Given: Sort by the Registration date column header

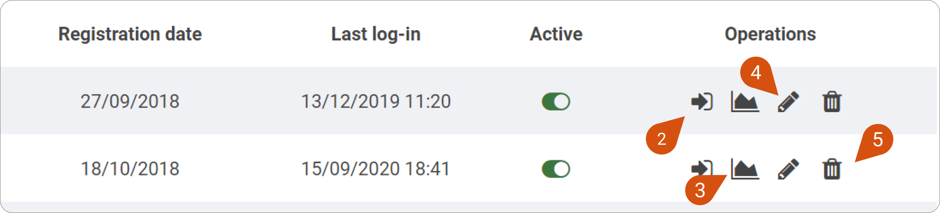Looking at the screenshot, I should tap(130, 34).
